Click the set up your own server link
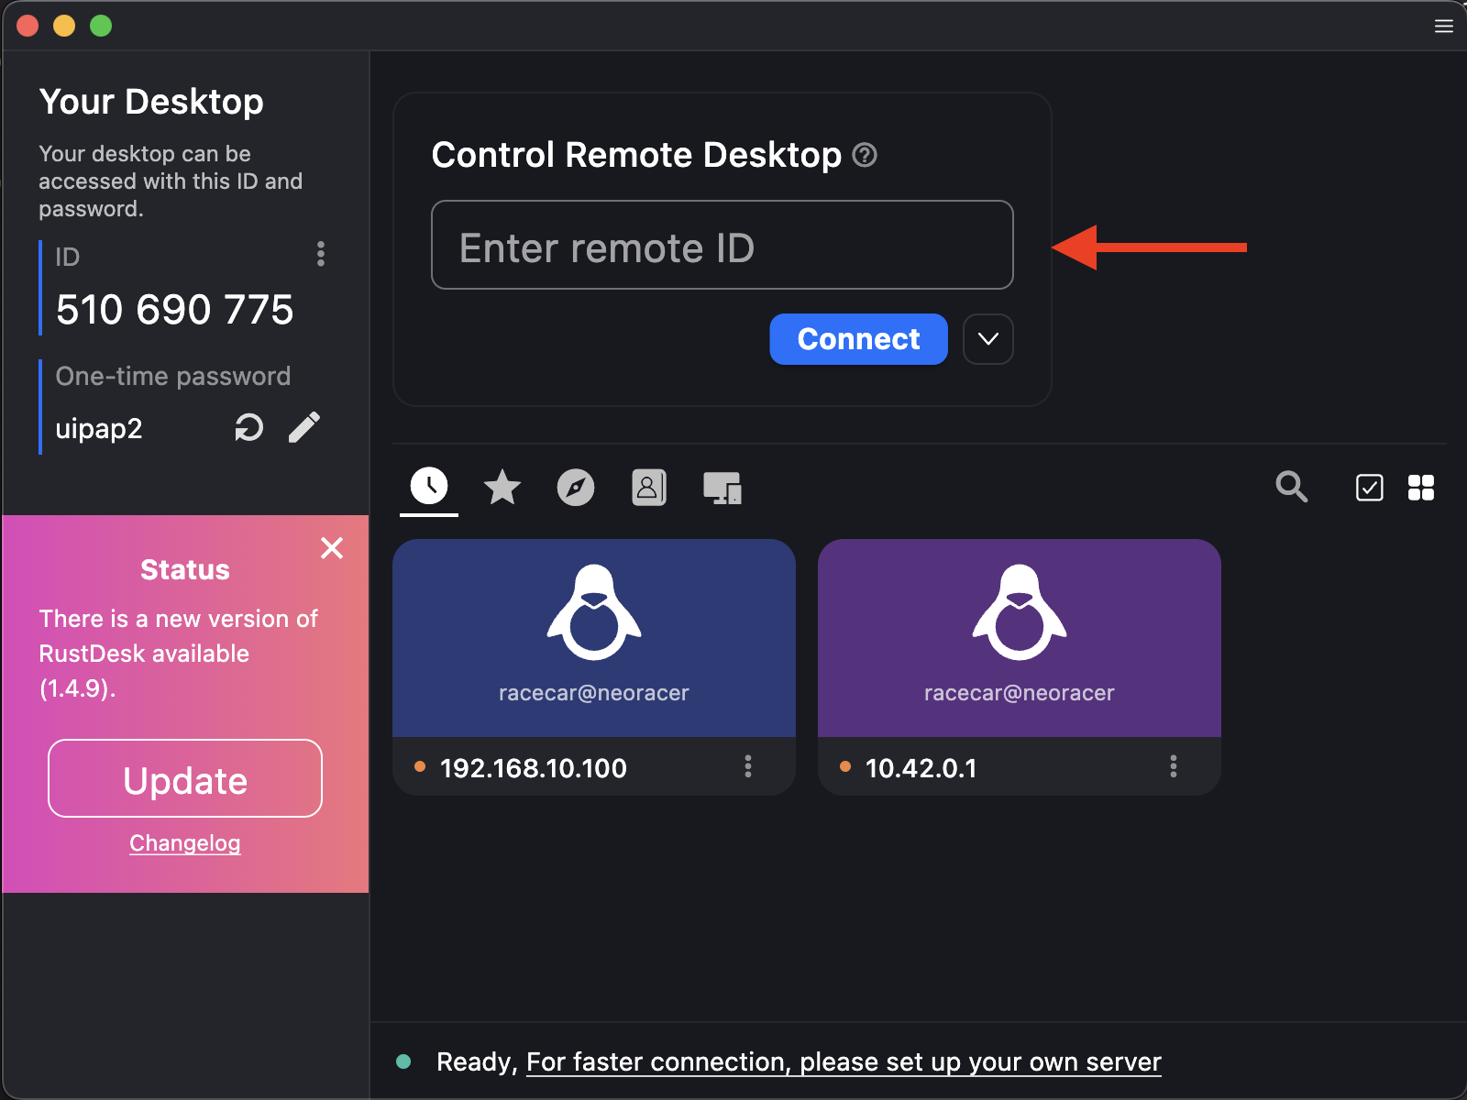The height and width of the screenshot is (1100, 1467). pyautogui.click(x=844, y=1062)
